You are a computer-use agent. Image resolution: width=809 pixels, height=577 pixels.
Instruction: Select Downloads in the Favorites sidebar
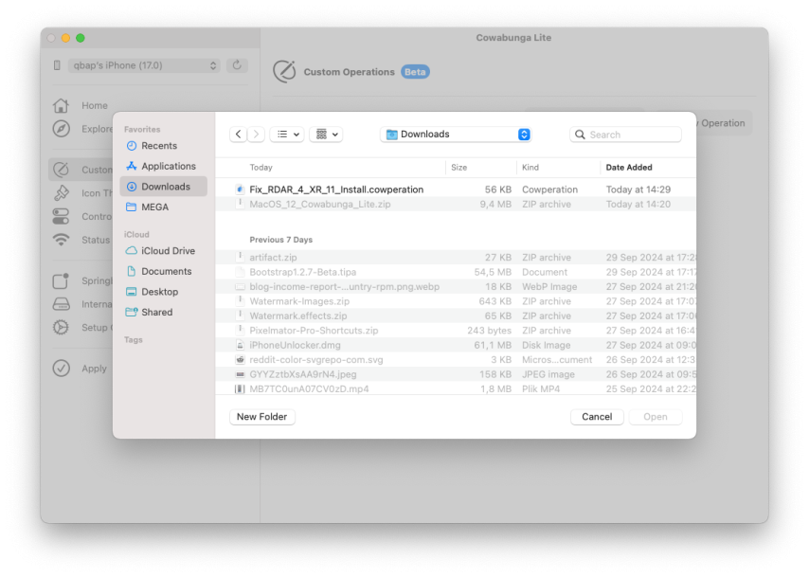tap(164, 187)
